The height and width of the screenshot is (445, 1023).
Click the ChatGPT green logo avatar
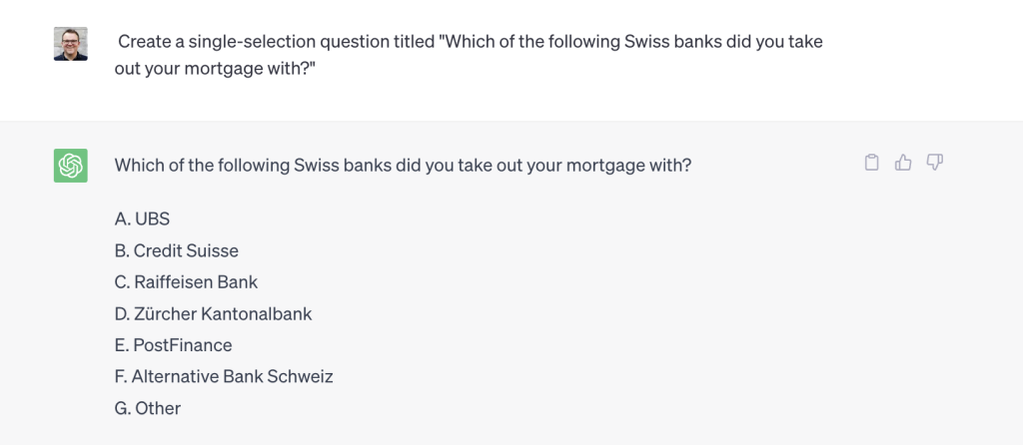pos(71,166)
